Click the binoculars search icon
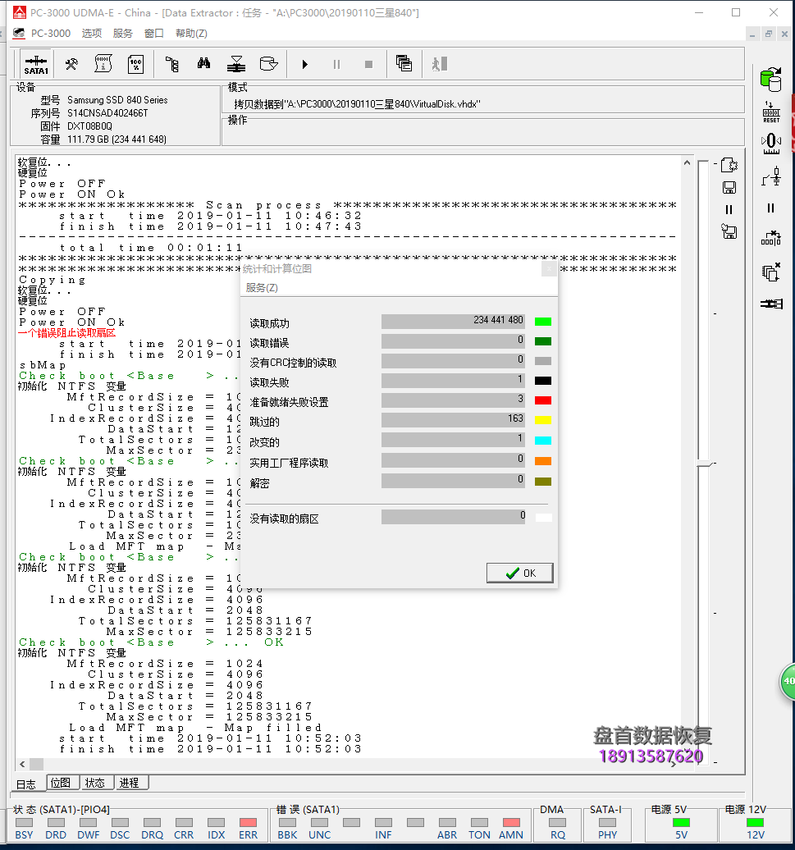The height and width of the screenshot is (850, 795). click(204, 64)
